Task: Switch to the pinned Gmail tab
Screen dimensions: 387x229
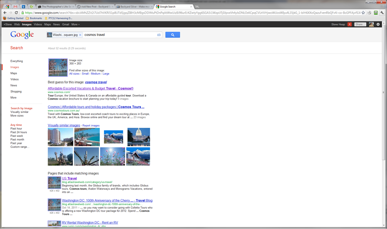Action: click(x=15, y=7)
